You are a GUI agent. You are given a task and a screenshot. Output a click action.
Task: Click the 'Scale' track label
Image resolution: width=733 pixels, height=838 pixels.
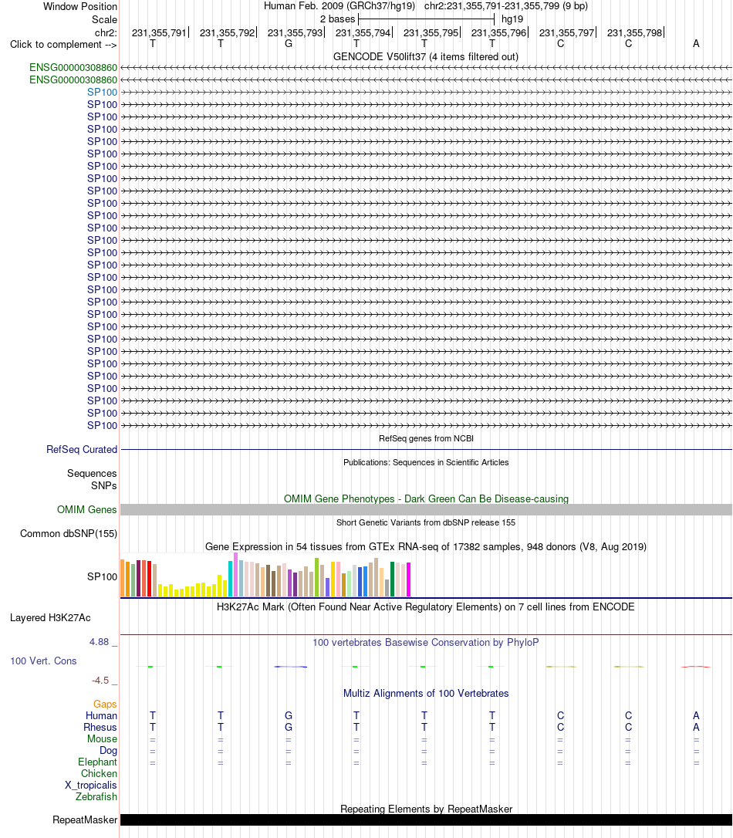click(x=104, y=19)
